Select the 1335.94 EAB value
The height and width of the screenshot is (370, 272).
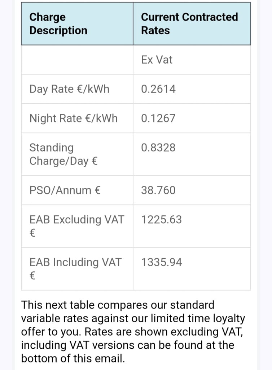coord(162,262)
